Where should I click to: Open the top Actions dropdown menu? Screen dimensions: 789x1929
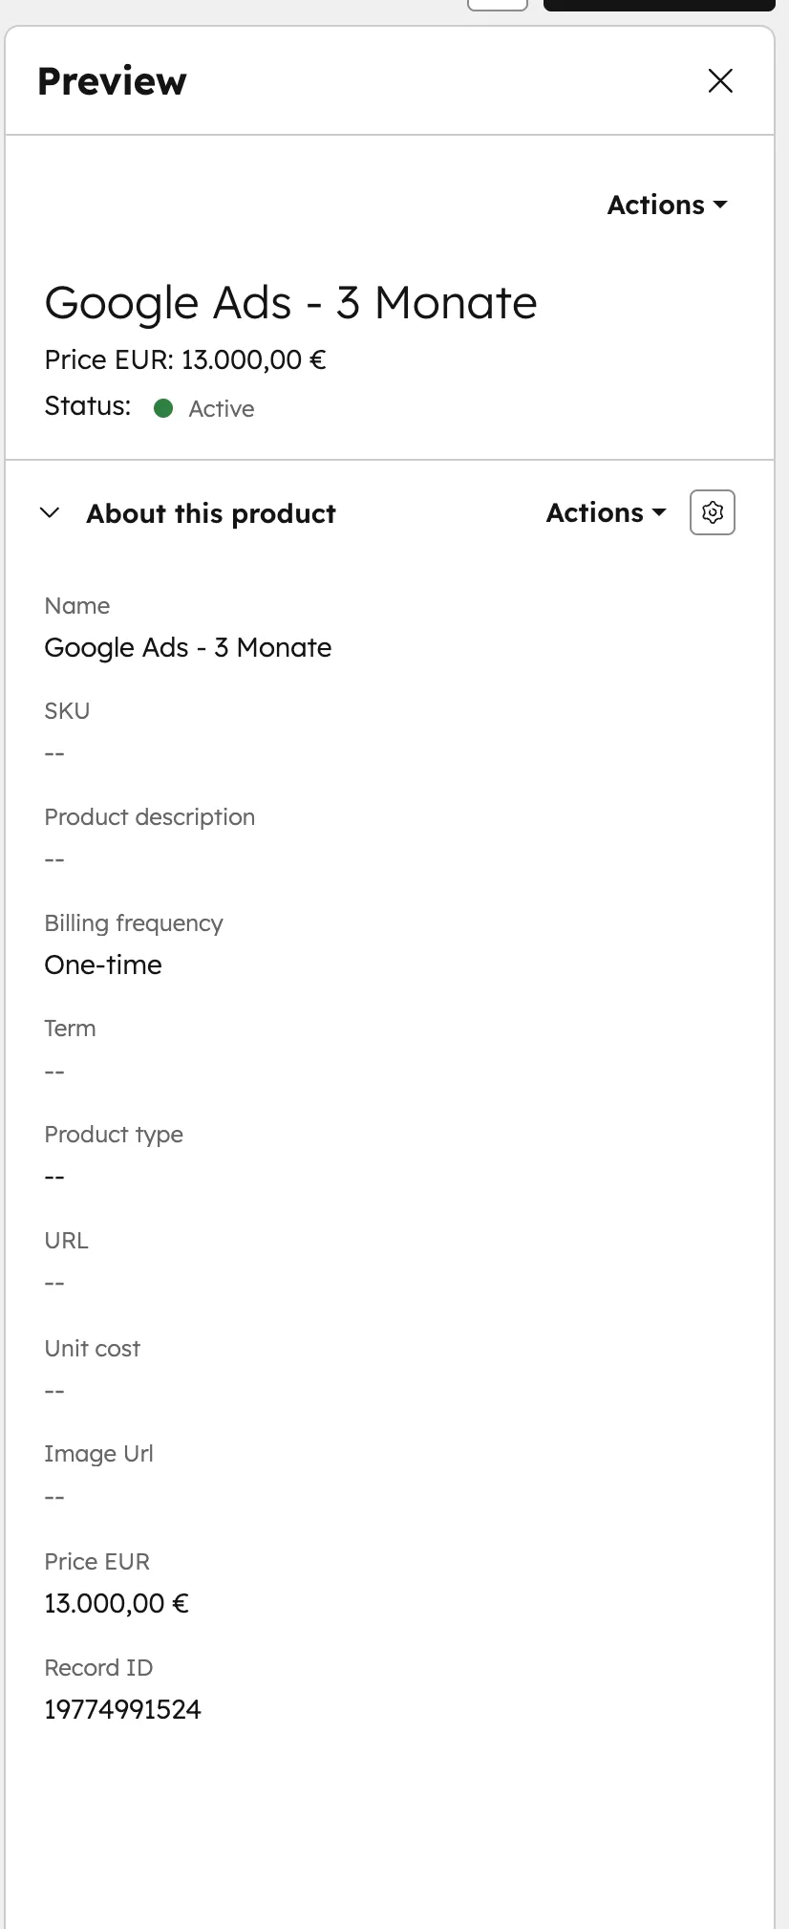point(667,206)
